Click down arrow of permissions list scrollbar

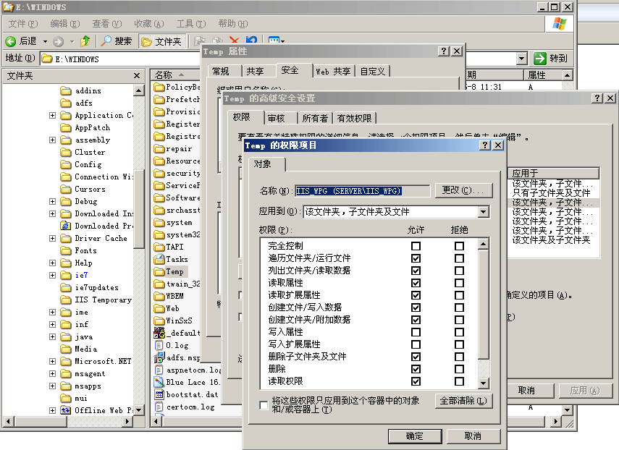pos(484,383)
